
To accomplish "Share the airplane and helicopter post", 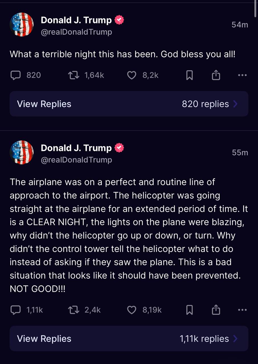I will click(216, 310).
